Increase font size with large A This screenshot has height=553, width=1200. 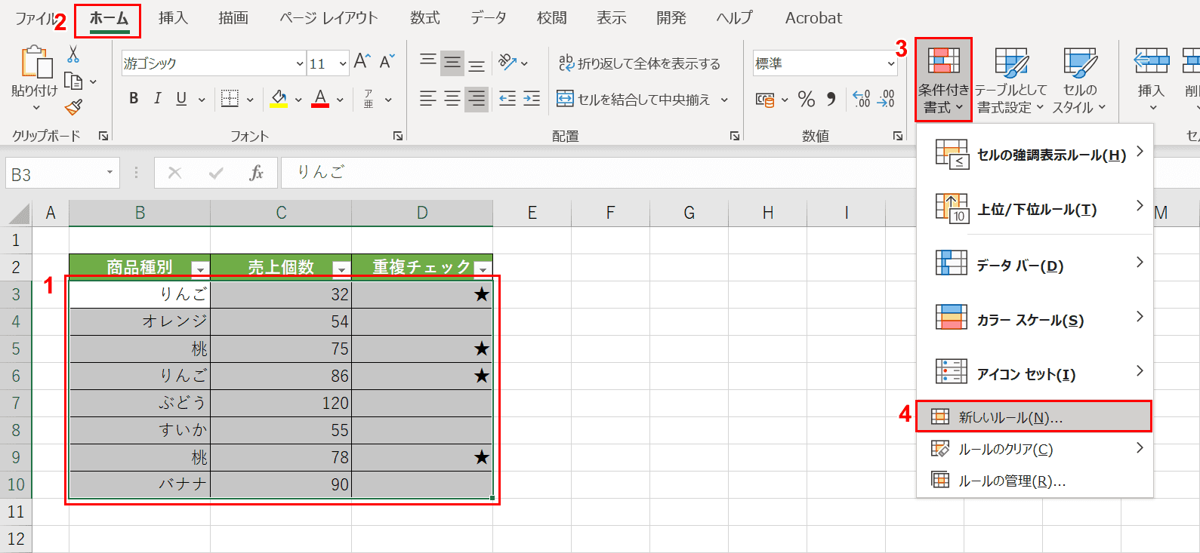(362, 62)
